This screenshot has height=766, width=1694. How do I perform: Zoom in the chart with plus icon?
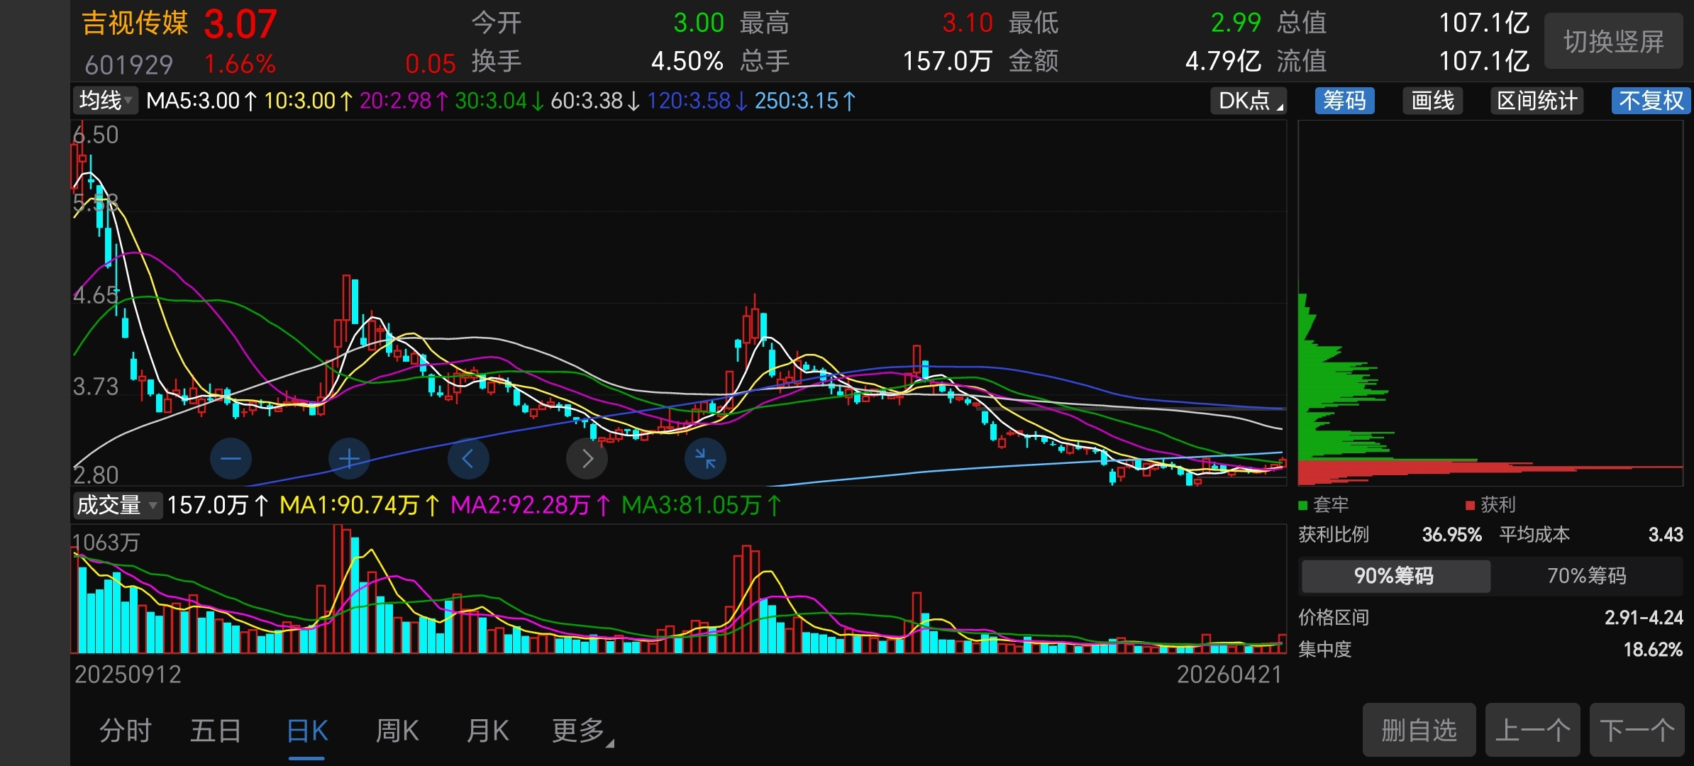pos(350,459)
